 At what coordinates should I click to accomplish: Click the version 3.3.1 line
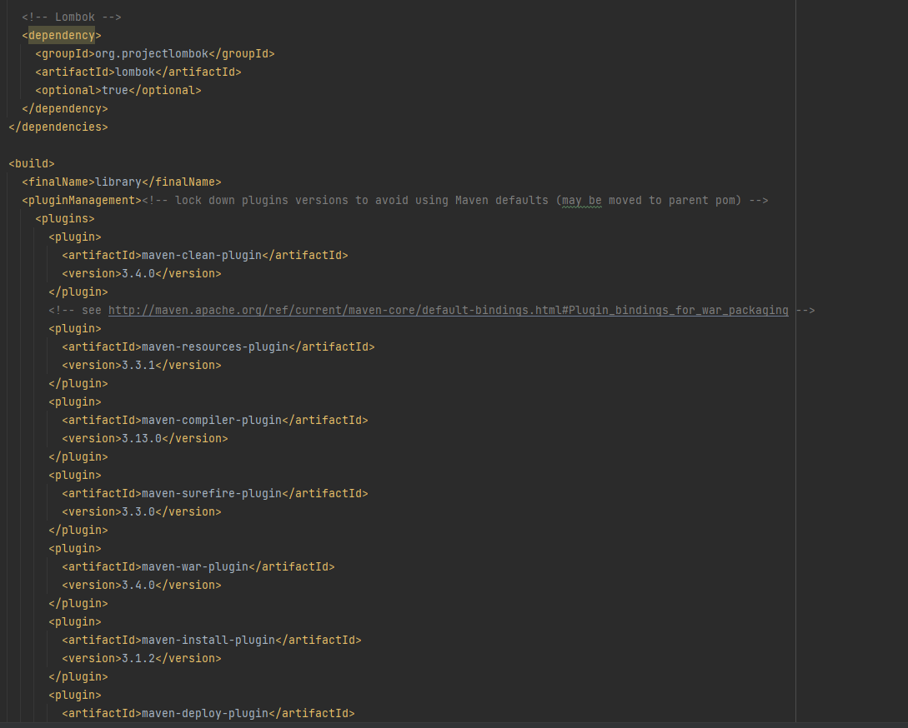pyautogui.click(x=142, y=365)
